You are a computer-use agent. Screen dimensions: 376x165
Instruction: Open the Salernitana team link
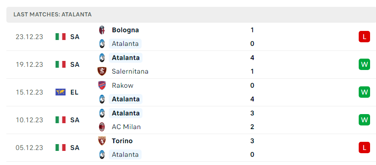point(130,71)
